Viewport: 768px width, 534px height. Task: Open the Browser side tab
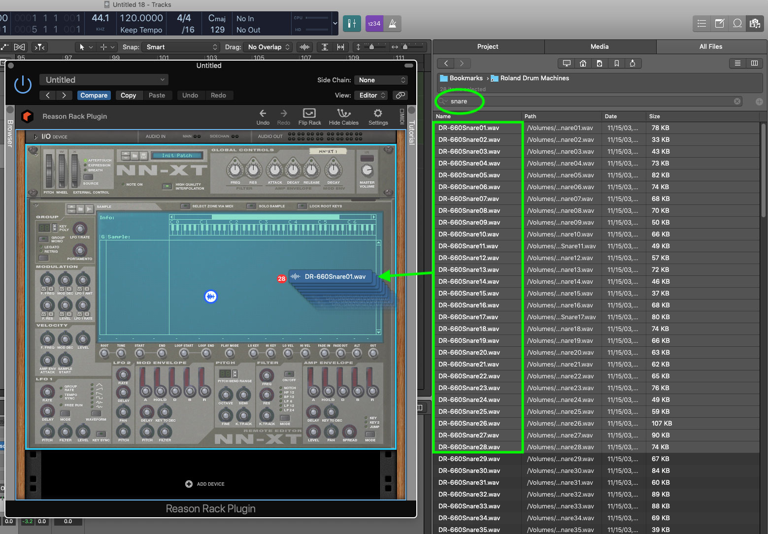[10, 133]
